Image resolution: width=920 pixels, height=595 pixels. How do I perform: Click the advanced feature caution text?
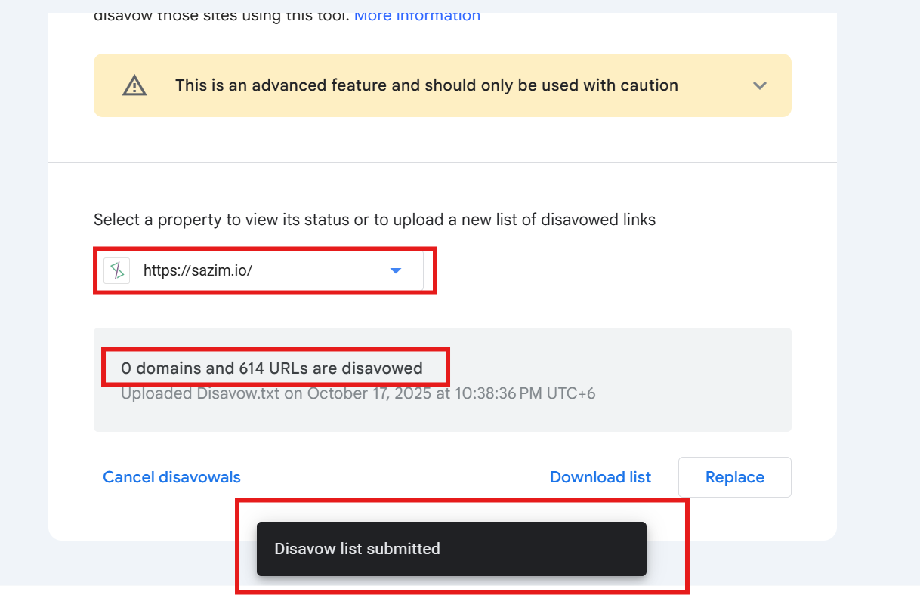(426, 85)
